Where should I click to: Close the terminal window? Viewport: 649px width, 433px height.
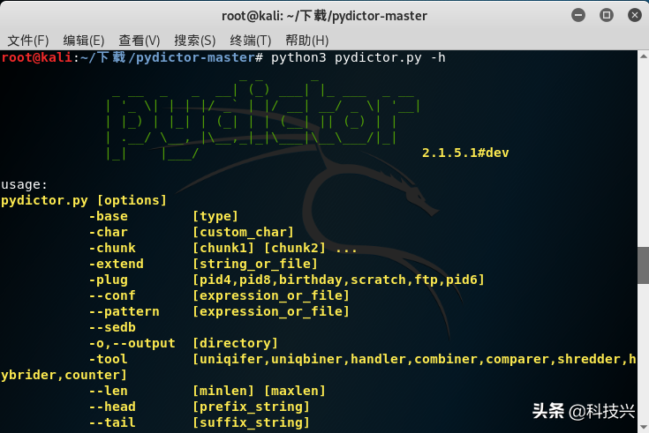(x=635, y=15)
